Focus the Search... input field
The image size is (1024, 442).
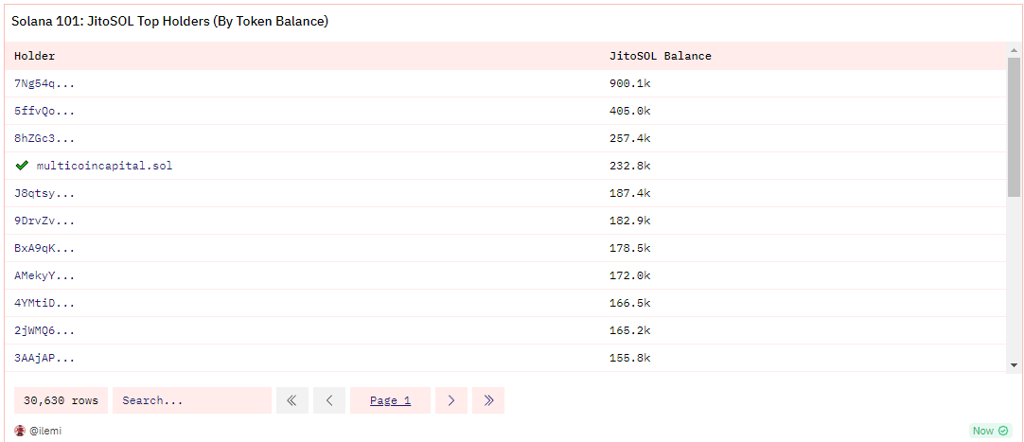[192, 400]
